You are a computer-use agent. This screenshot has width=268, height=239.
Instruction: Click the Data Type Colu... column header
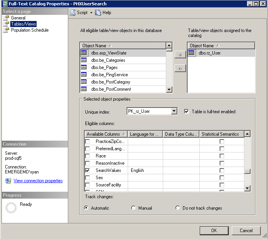pyautogui.click(x=181, y=134)
